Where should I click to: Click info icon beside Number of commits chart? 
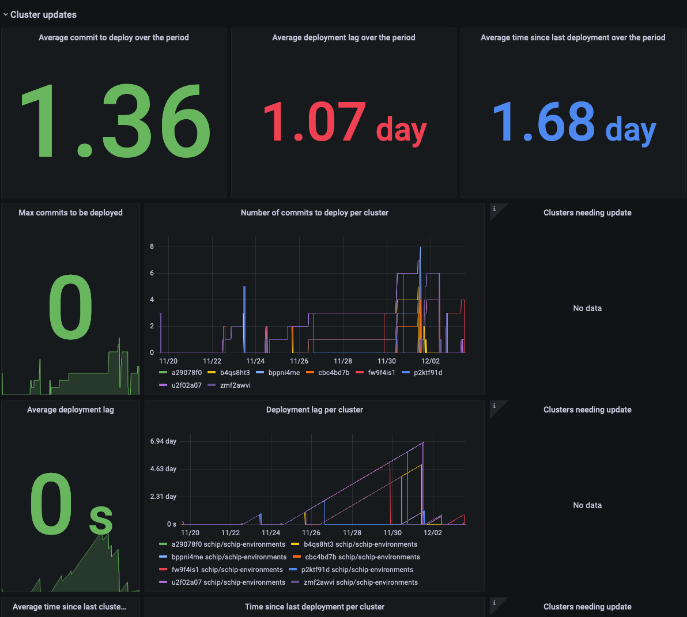coord(494,209)
